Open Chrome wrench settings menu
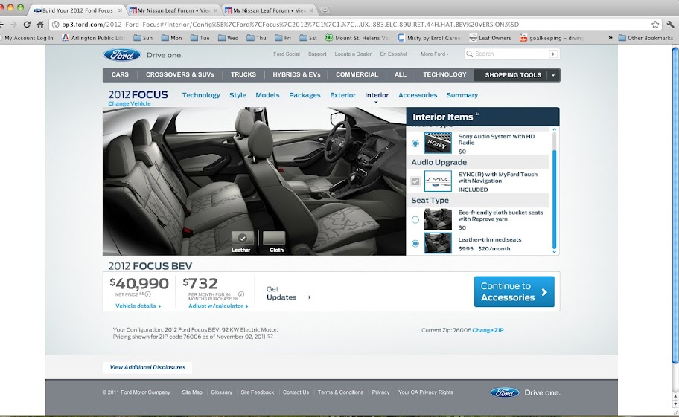Viewport: 679px width, 417px height. click(670, 25)
